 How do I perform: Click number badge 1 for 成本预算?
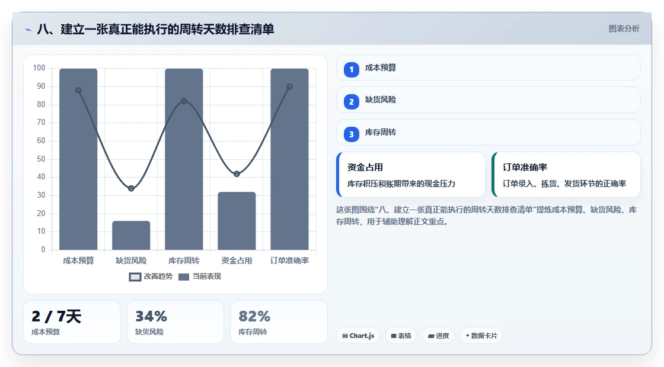[351, 69]
